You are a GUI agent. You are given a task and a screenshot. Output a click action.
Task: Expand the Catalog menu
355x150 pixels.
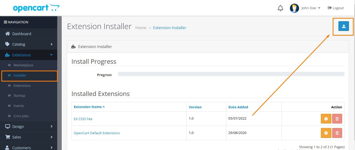pyautogui.click(x=29, y=44)
